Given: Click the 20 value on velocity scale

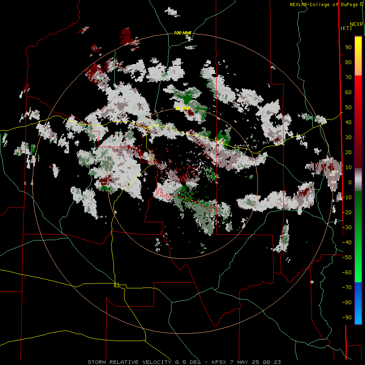Looking at the screenshot, I should point(348,152).
